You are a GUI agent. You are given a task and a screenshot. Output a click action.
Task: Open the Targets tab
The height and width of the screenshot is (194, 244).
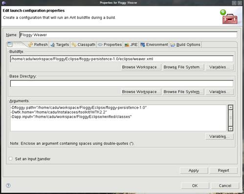(60, 44)
